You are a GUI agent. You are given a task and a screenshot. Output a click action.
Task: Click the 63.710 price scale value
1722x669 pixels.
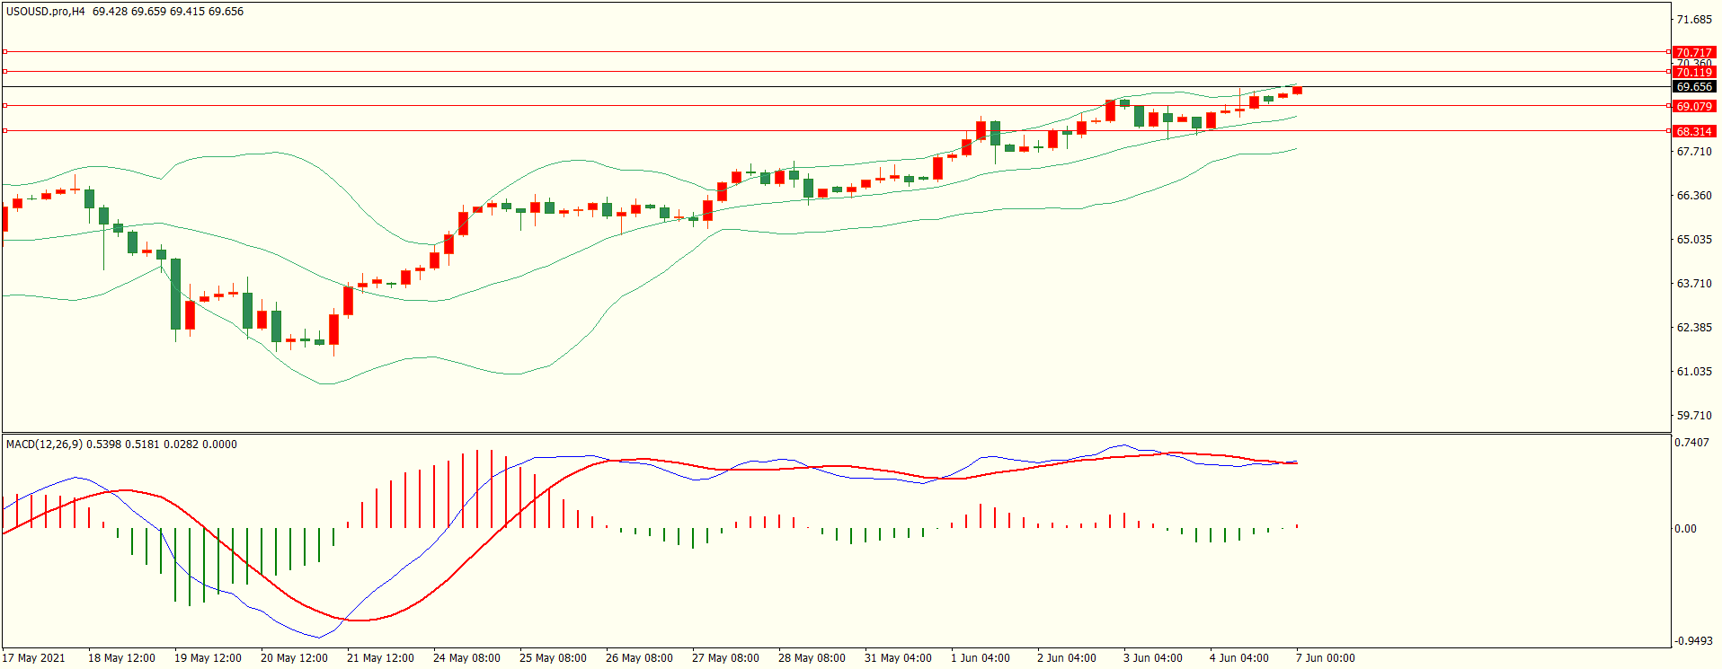pyautogui.click(x=1694, y=284)
